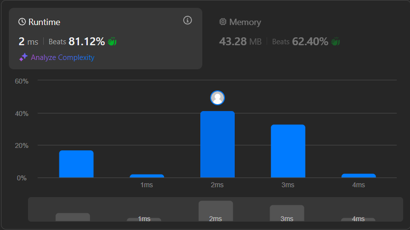This screenshot has height=230, width=410.
Task: Click the clapping hands beside 81.12%
Action: pos(112,42)
